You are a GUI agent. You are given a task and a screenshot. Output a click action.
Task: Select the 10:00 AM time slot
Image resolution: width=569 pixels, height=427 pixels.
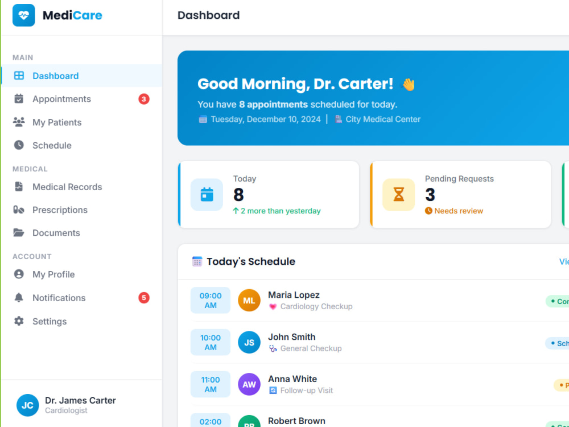click(211, 342)
